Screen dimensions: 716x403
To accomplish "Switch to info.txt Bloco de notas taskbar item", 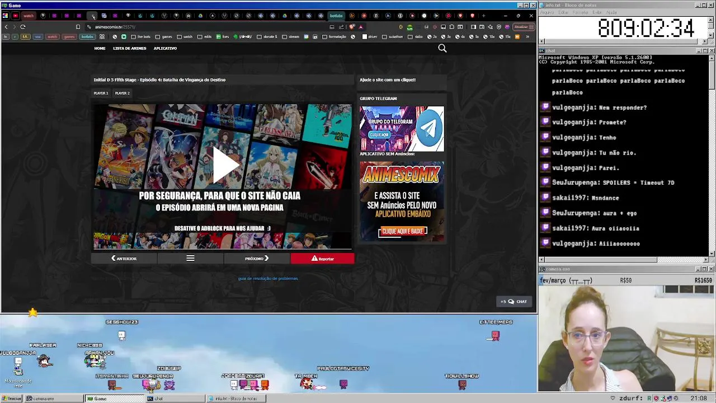I will click(x=235, y=399).
